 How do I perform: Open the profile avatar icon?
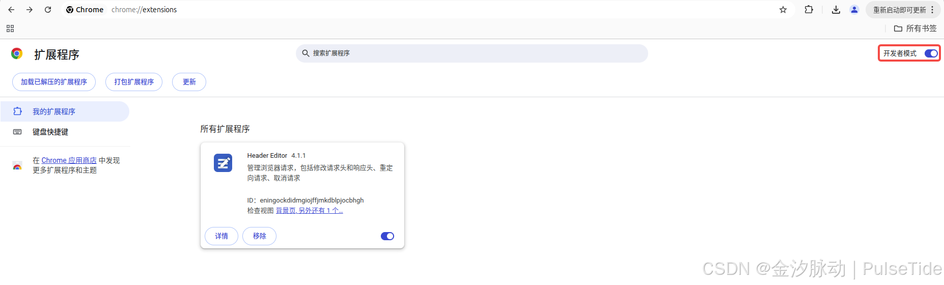854,10
